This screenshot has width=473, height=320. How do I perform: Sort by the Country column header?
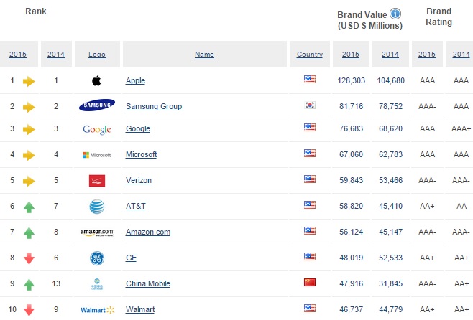[310, 54]
